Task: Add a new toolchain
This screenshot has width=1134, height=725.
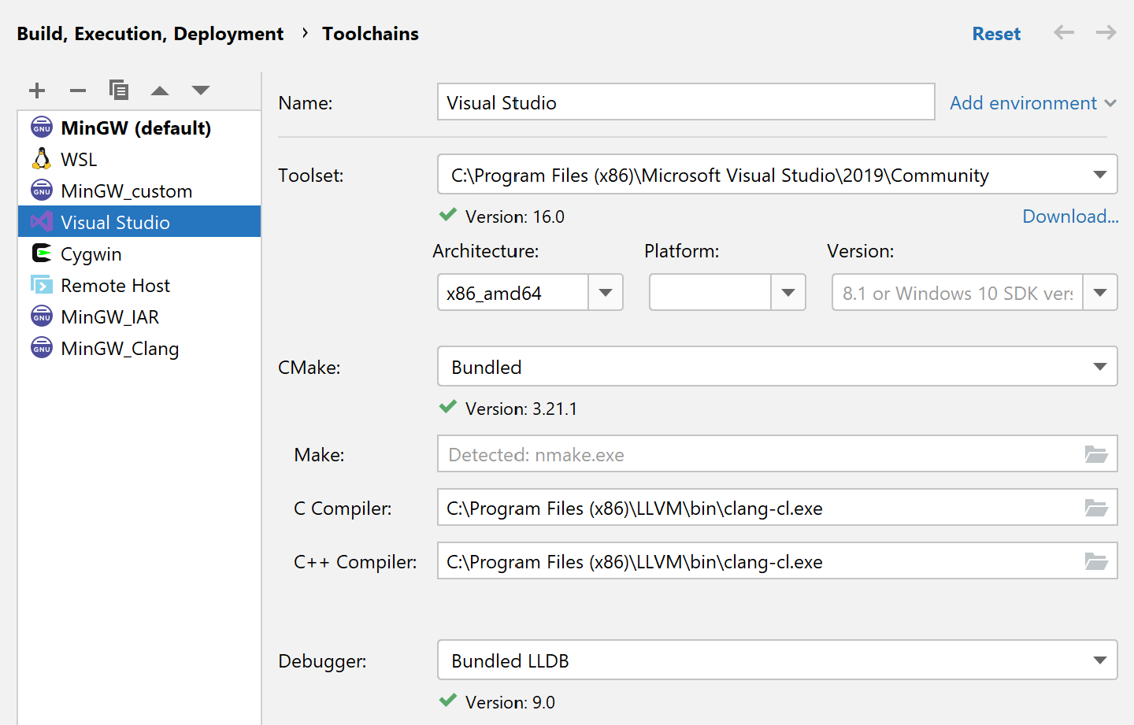Action: click(37, 90)
